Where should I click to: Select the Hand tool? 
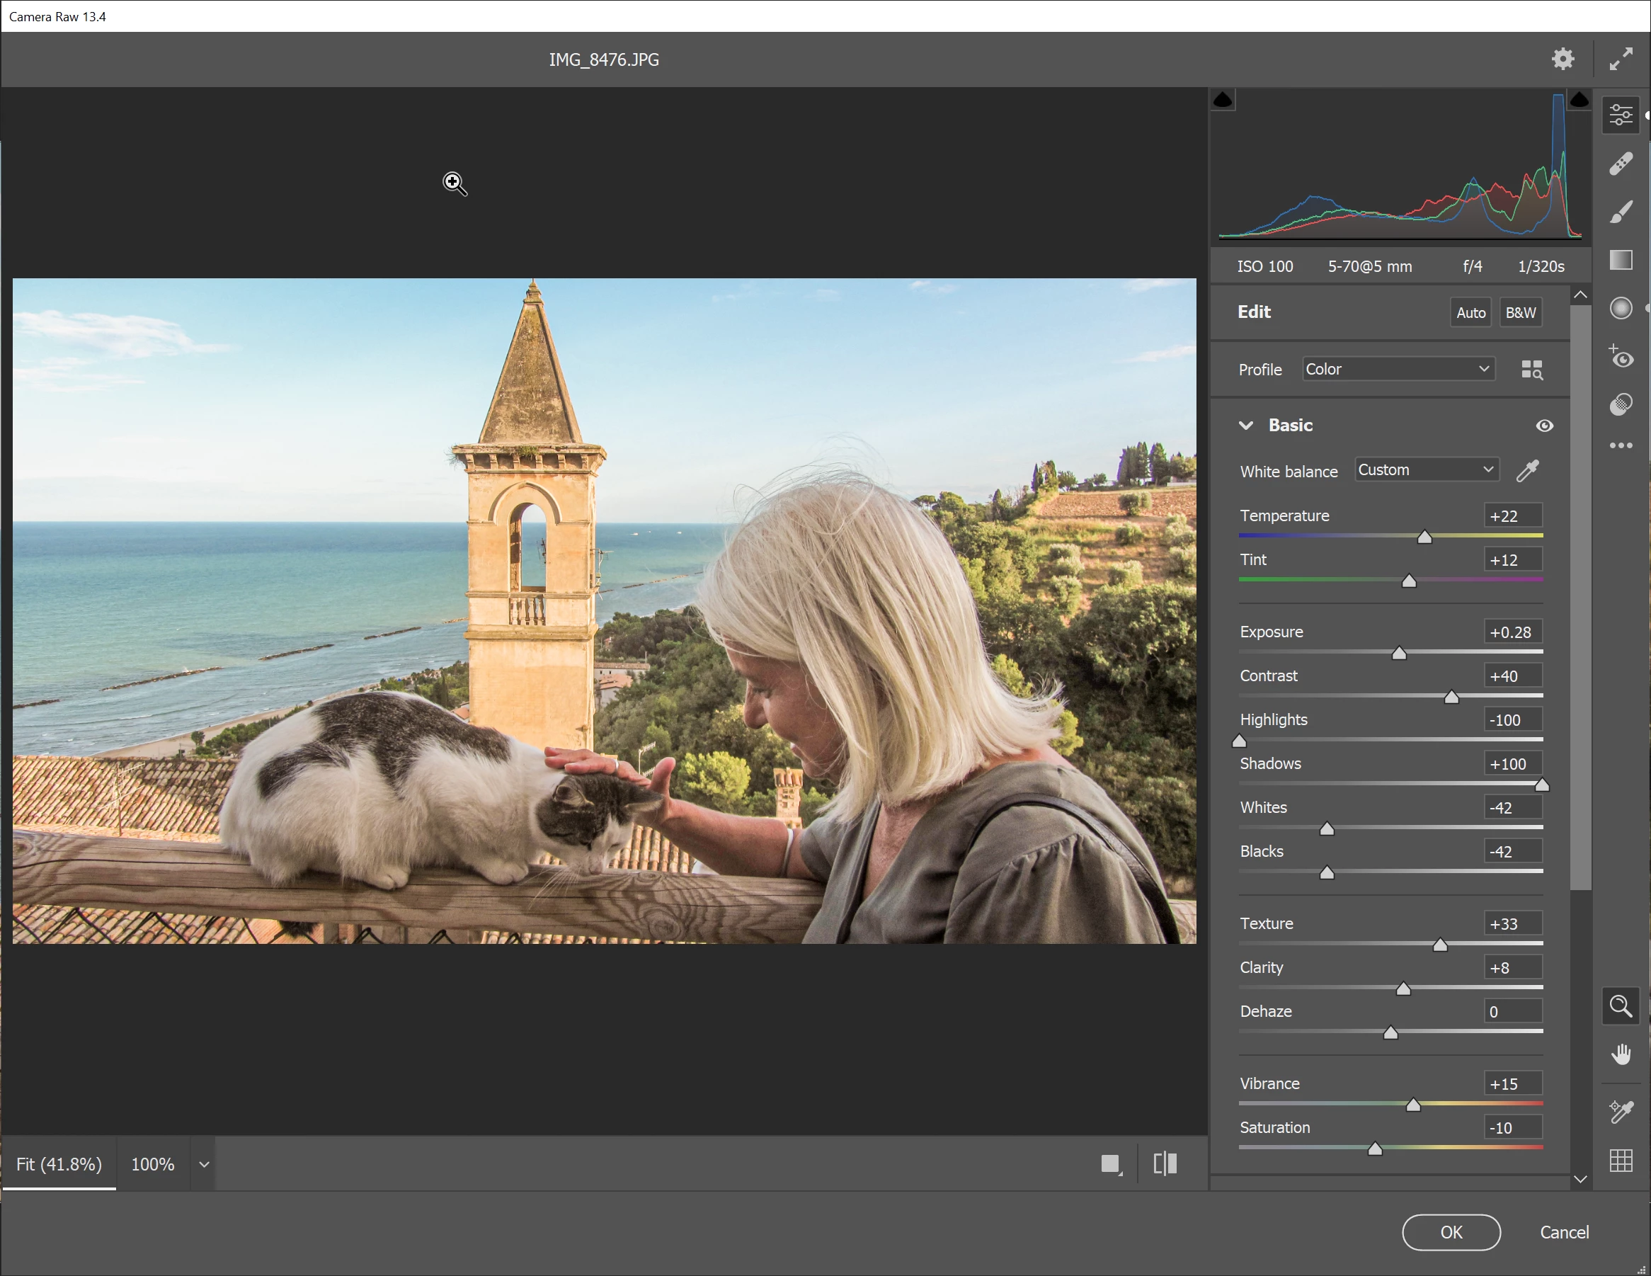click(x=1620, y=1054)
